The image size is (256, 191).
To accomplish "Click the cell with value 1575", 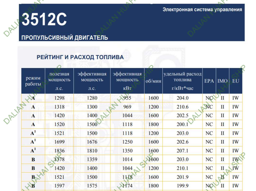I will pos(92,186).
